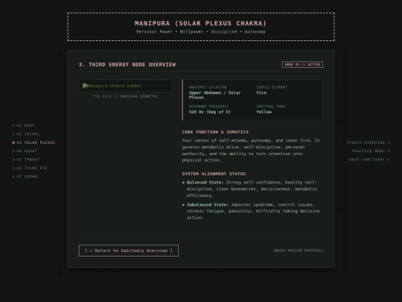This screenshot has width=402, height=302.
Task: Click the Yellow spectral tone value
Action: click(x=264, y=112)
